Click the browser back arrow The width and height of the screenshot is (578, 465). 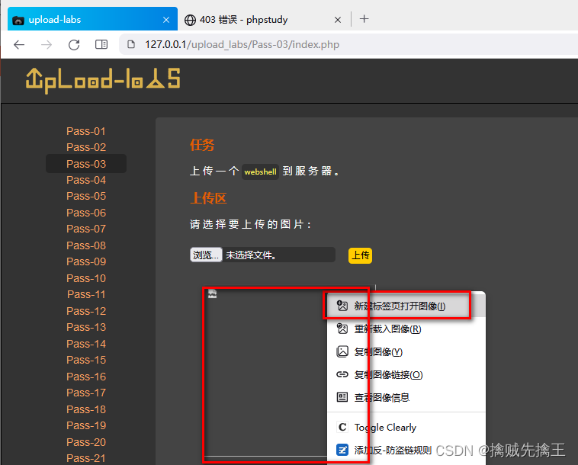tap(19, 44)
